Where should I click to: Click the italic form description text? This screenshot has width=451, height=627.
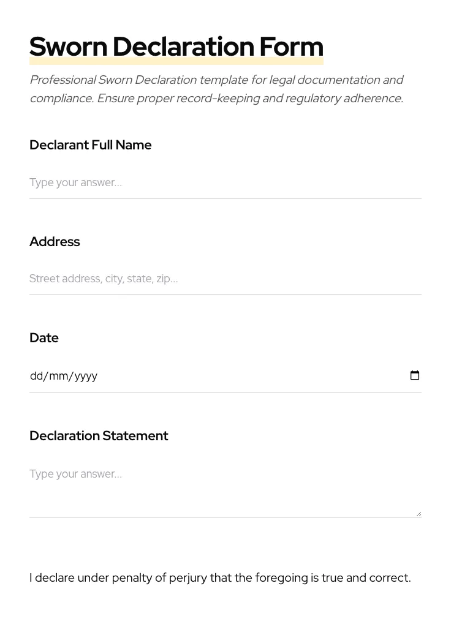pos(216,89)
